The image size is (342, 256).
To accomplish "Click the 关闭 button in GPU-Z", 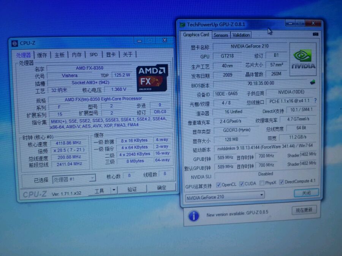I will [306, 193].
